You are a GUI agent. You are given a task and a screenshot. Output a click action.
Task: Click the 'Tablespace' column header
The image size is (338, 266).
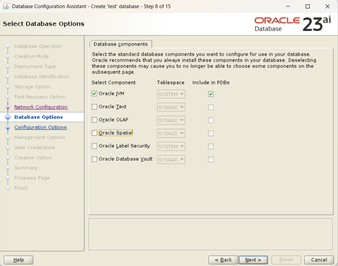(171, 83)
